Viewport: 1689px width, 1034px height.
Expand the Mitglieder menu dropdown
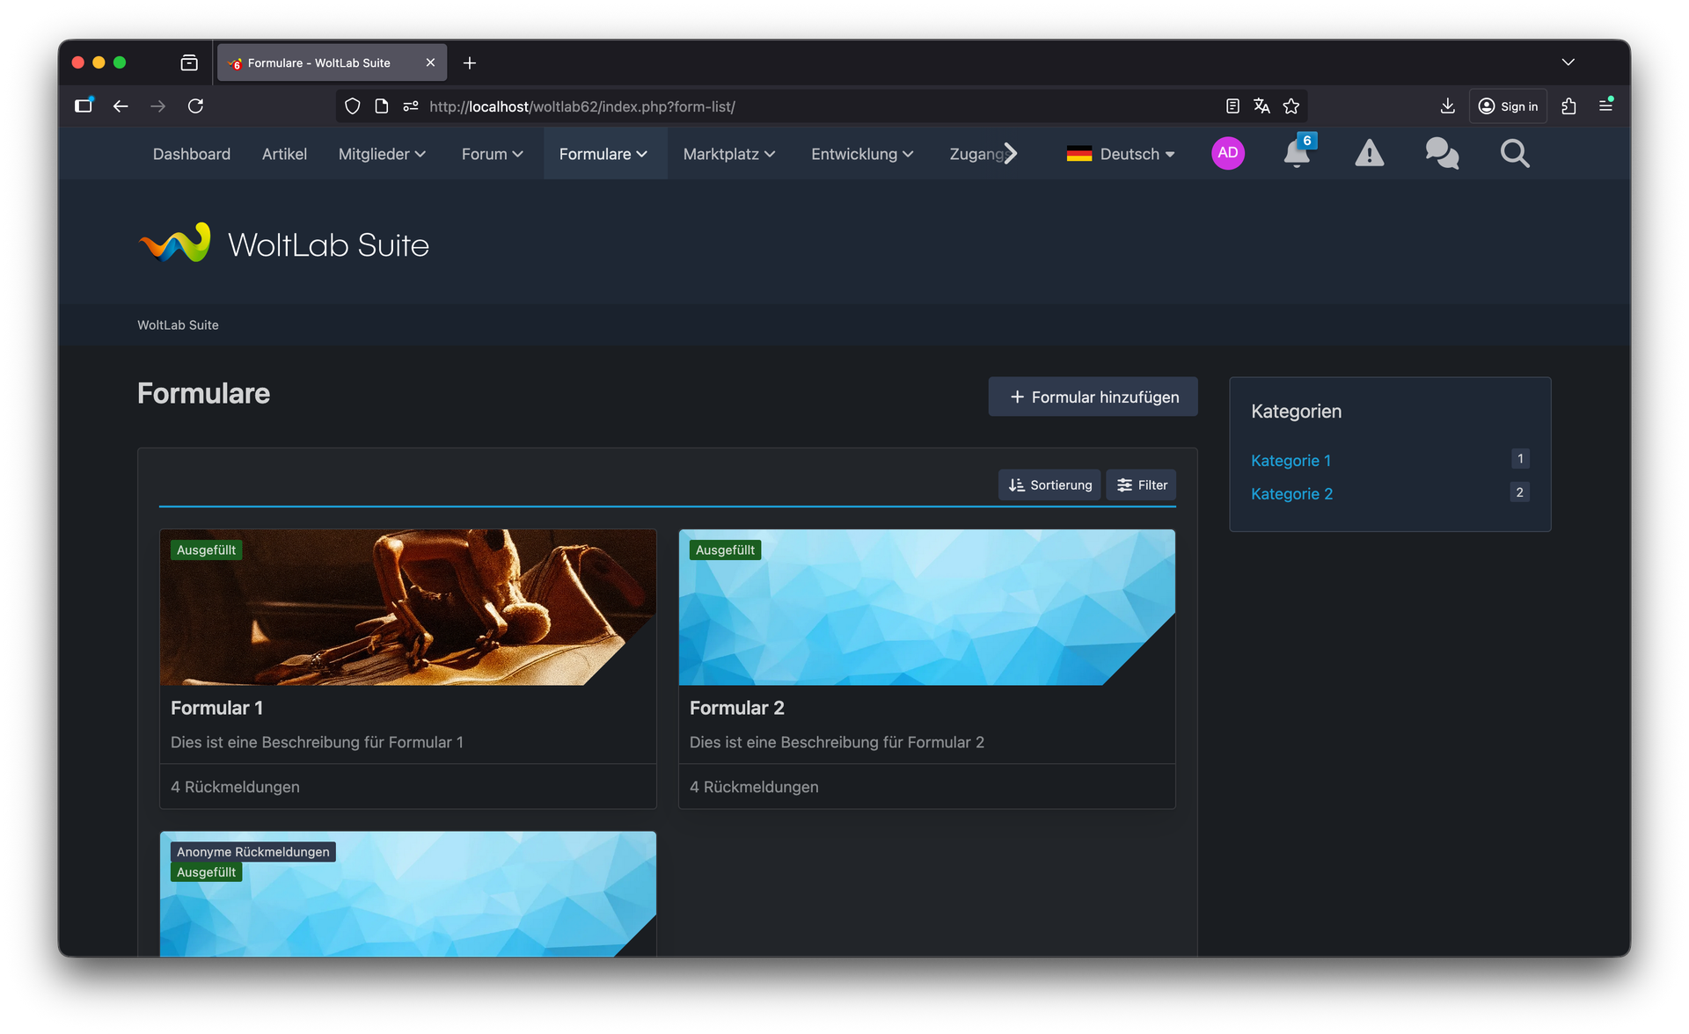(382, 154)
